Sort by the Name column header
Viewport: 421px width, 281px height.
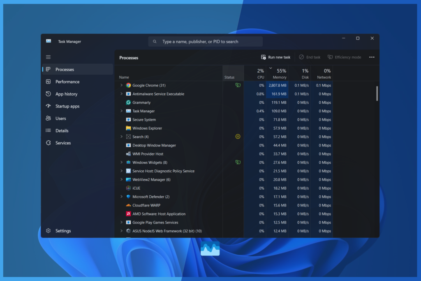click(x=169, y=73)
